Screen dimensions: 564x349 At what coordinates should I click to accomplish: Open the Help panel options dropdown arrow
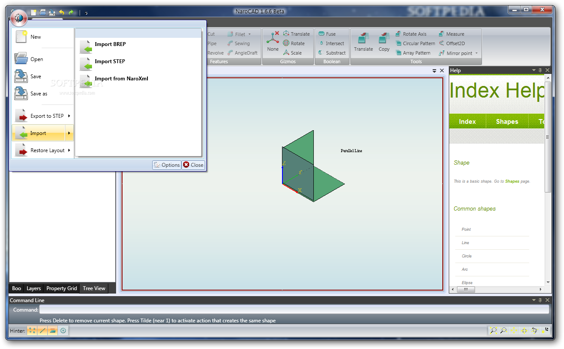tap(534, 70)
